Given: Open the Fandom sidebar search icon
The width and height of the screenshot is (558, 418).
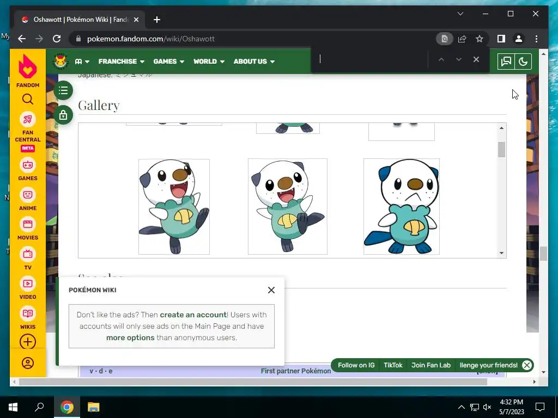Looking at the screenshot, I should [28, 99].
